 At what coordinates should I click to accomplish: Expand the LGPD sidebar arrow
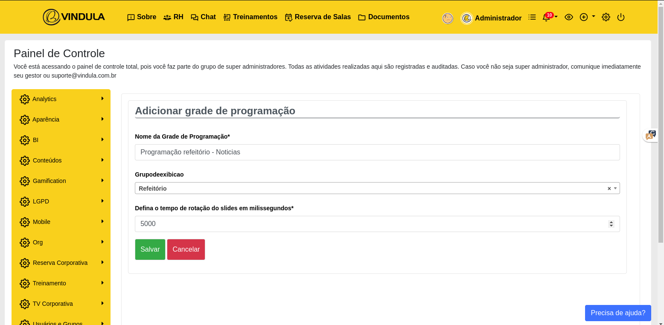(x=102, y=201)
